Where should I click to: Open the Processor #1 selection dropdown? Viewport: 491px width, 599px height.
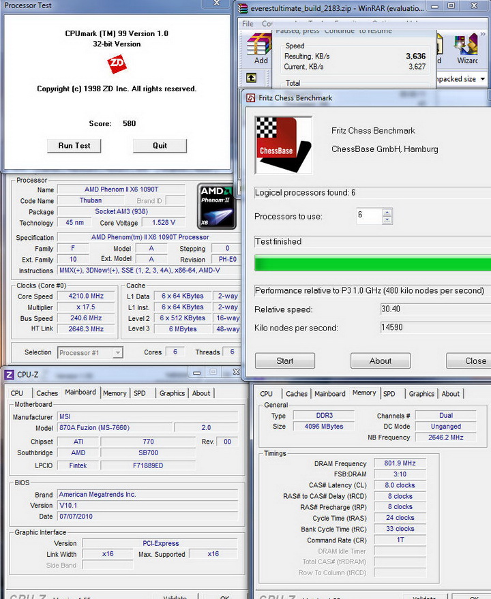tap(118, 352)
